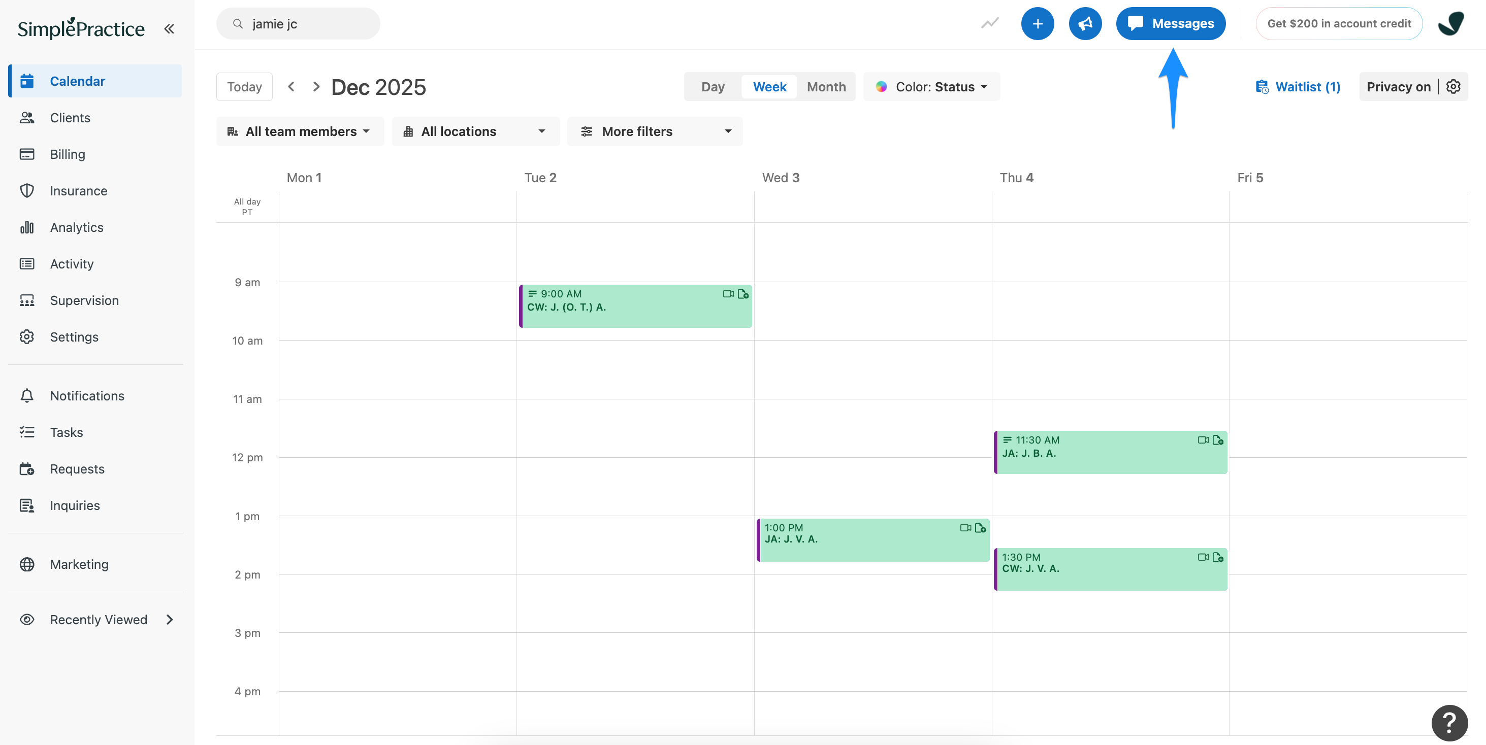Click the Notifications bell icon
The height and width of the screenshot is (745, 1486).
pos(27,395)
